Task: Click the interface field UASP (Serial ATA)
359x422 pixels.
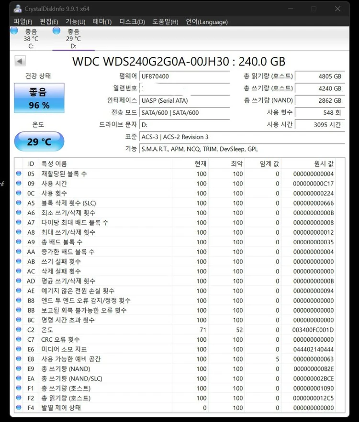Action: click(x=185, y=101)
